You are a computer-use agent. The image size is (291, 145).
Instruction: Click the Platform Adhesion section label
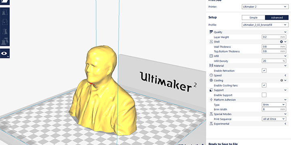click(x=225, y=100)
